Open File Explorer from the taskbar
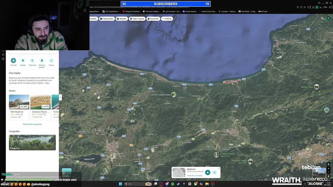333x187 pixels. [207, 184]
